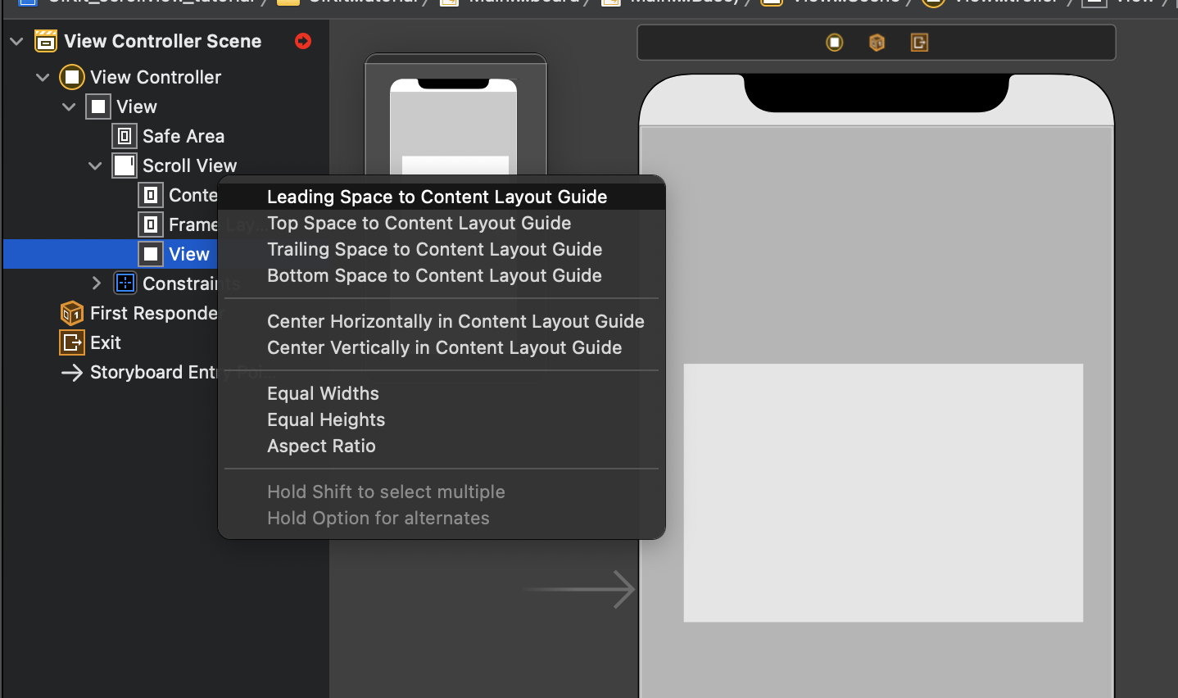Click the View Controller icon in scene dock
Viewport: 1178px width, 698px height.
pos(834,43)
